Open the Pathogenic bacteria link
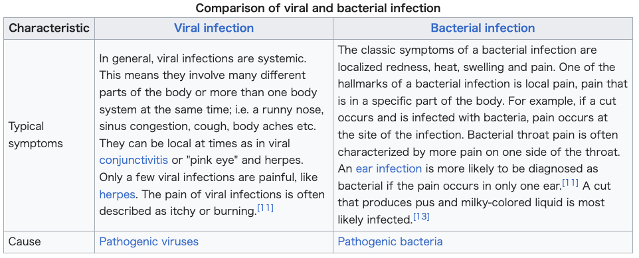 390,241
